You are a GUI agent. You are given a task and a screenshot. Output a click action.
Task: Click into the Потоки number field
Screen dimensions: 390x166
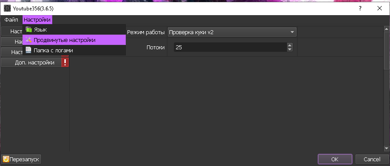pyautogui.click(x=230, y=47)
